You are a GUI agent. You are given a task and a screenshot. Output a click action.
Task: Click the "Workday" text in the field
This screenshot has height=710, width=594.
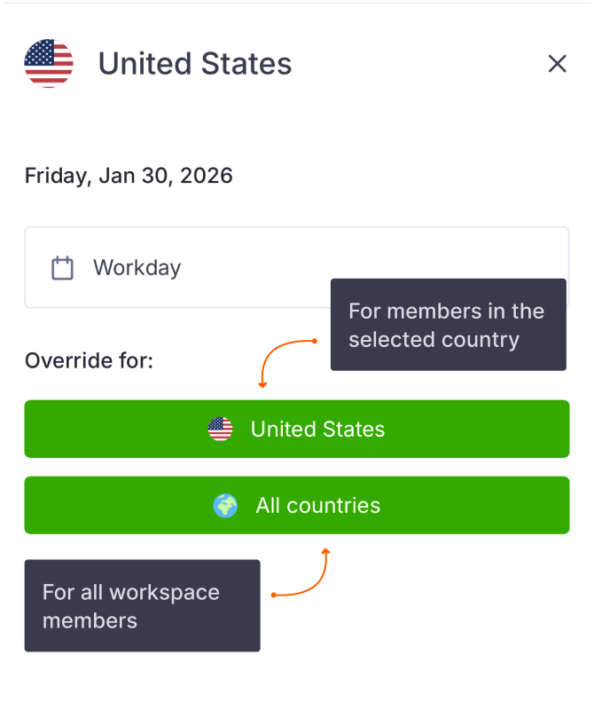137,268
